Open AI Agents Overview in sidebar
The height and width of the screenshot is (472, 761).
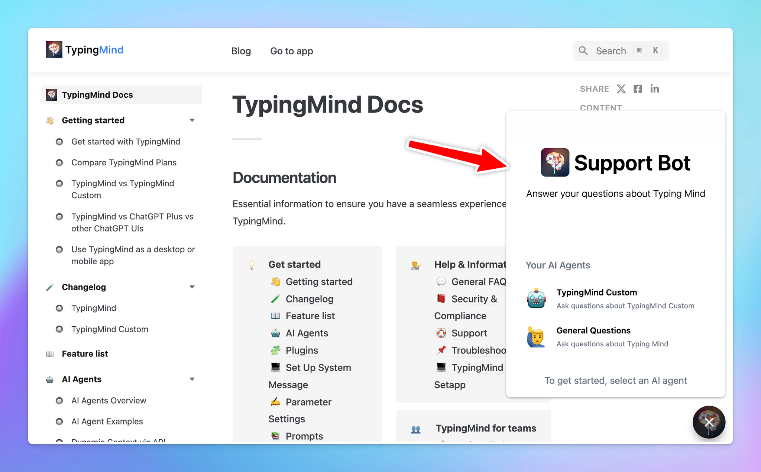tap(109, 401)
